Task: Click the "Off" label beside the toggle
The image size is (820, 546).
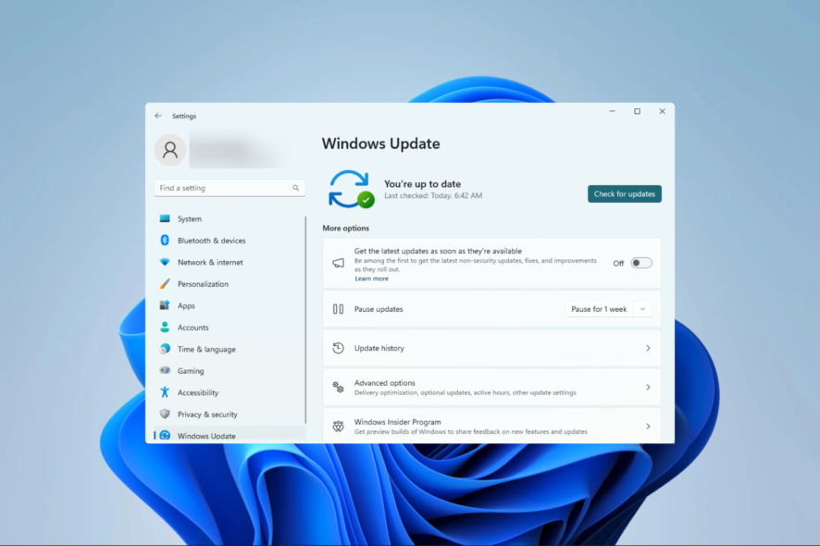Action: click(618, 264)
